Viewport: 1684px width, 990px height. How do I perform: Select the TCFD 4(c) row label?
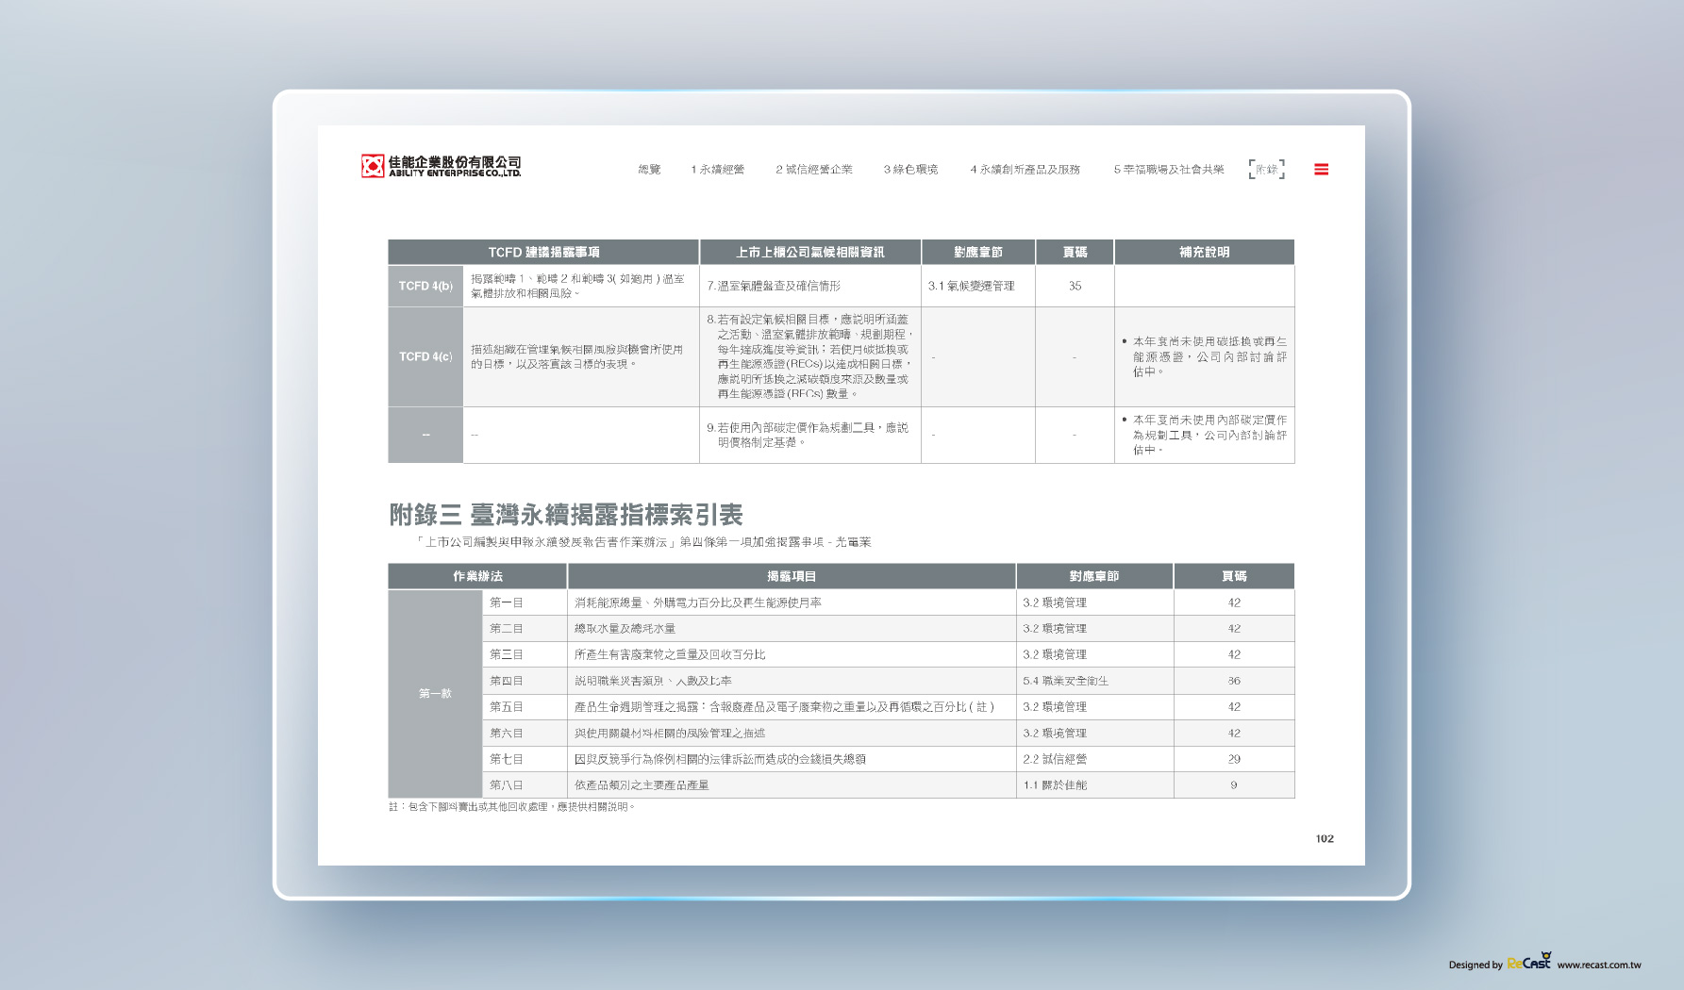pos(425,356)
